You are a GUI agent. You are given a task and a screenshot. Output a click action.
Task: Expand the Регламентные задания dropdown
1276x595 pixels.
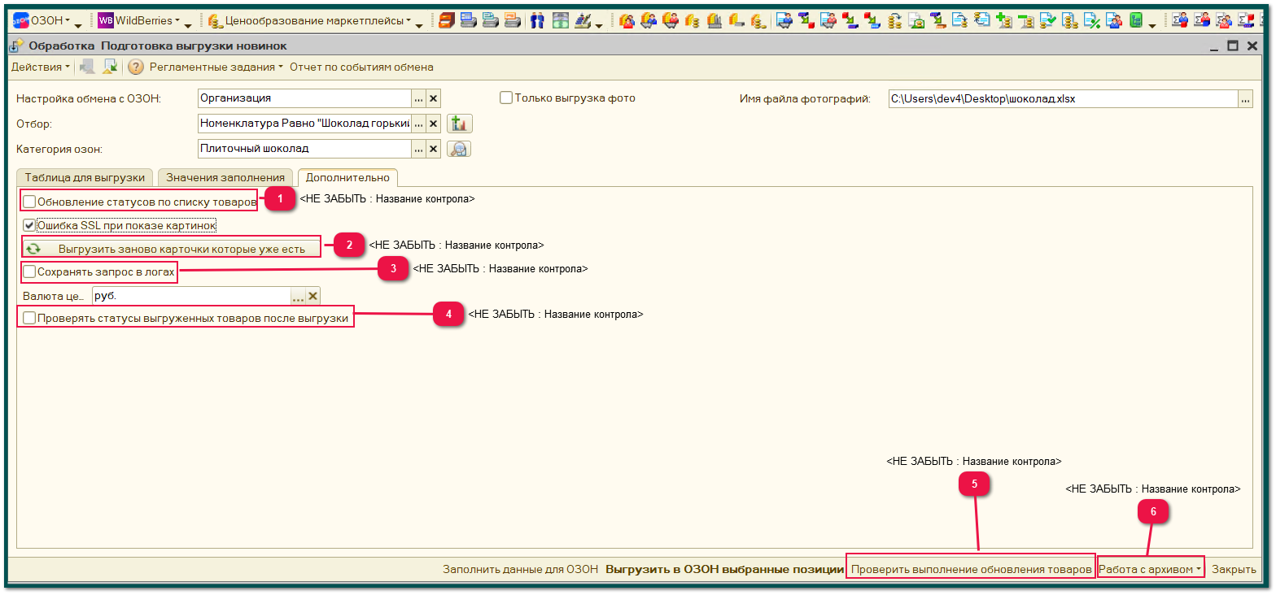point(216,67)
